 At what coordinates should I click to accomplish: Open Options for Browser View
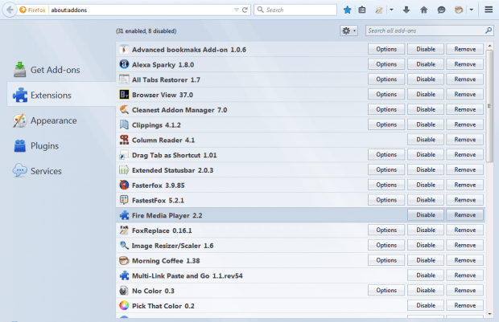click(386, 94)
